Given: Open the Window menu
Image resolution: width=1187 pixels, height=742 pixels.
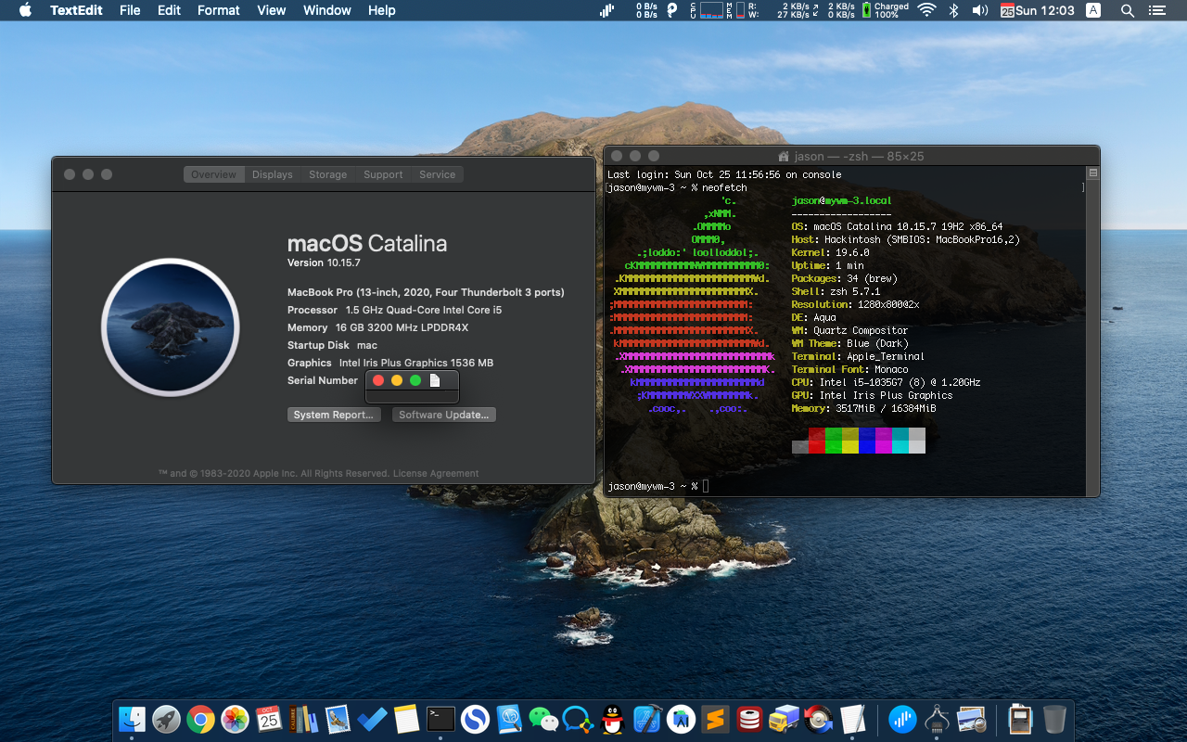Looking at the screenshot, I should coord(327,10).
